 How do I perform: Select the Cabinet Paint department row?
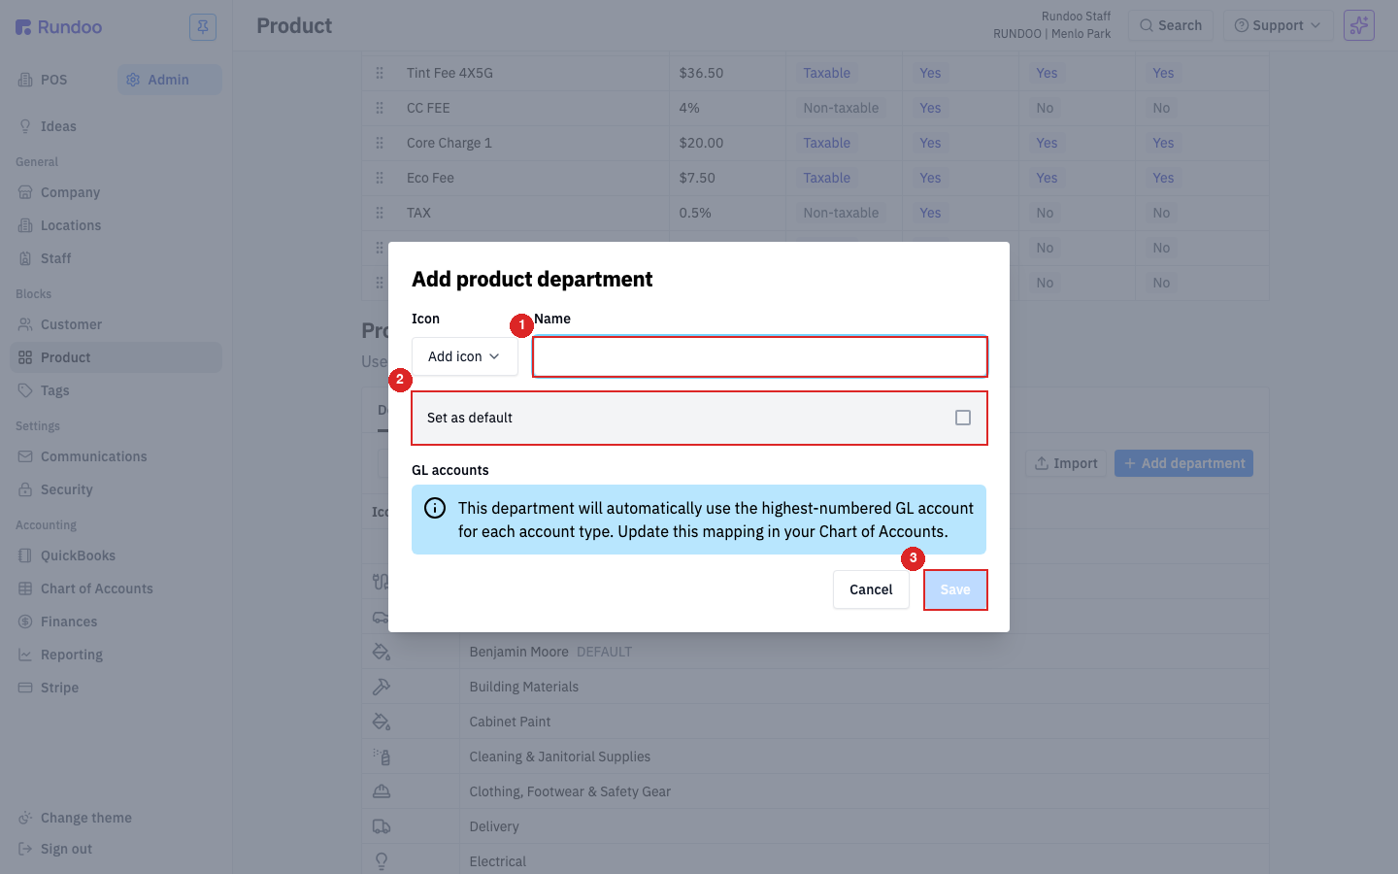(x=815, y=722)
